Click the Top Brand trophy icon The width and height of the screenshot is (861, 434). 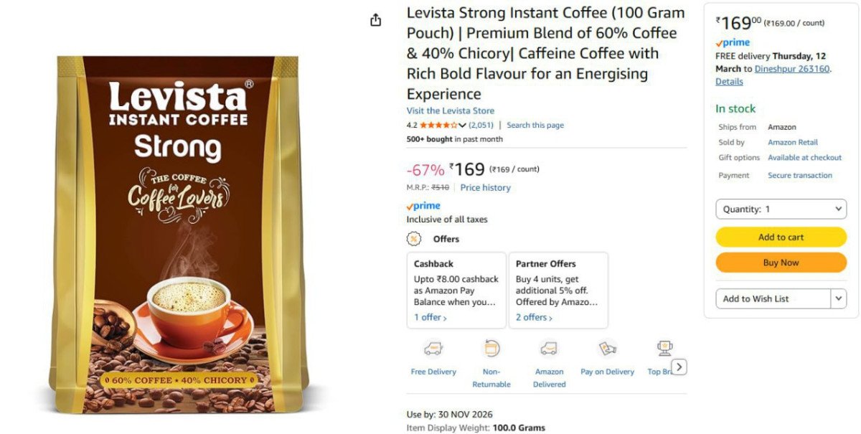(664, 349)
